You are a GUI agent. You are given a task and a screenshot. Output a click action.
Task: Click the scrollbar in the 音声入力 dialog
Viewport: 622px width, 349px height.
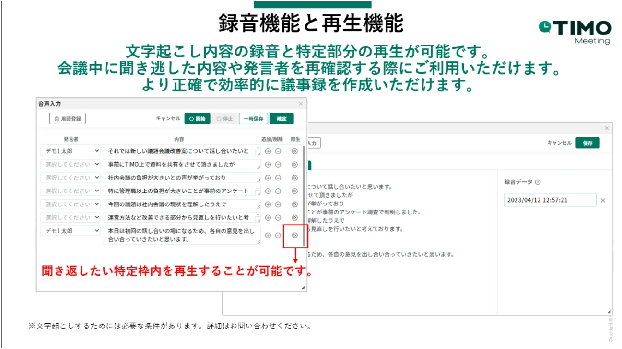[x=303, y=196]
